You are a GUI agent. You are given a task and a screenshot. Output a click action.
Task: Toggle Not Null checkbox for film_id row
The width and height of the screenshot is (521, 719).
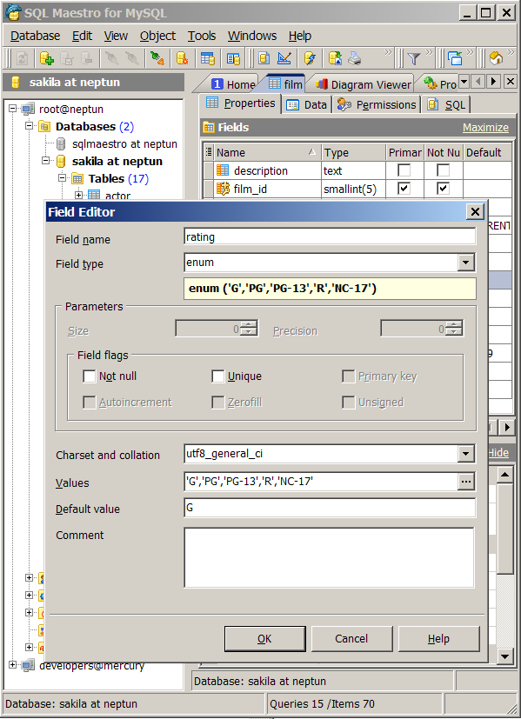(443, 189)
